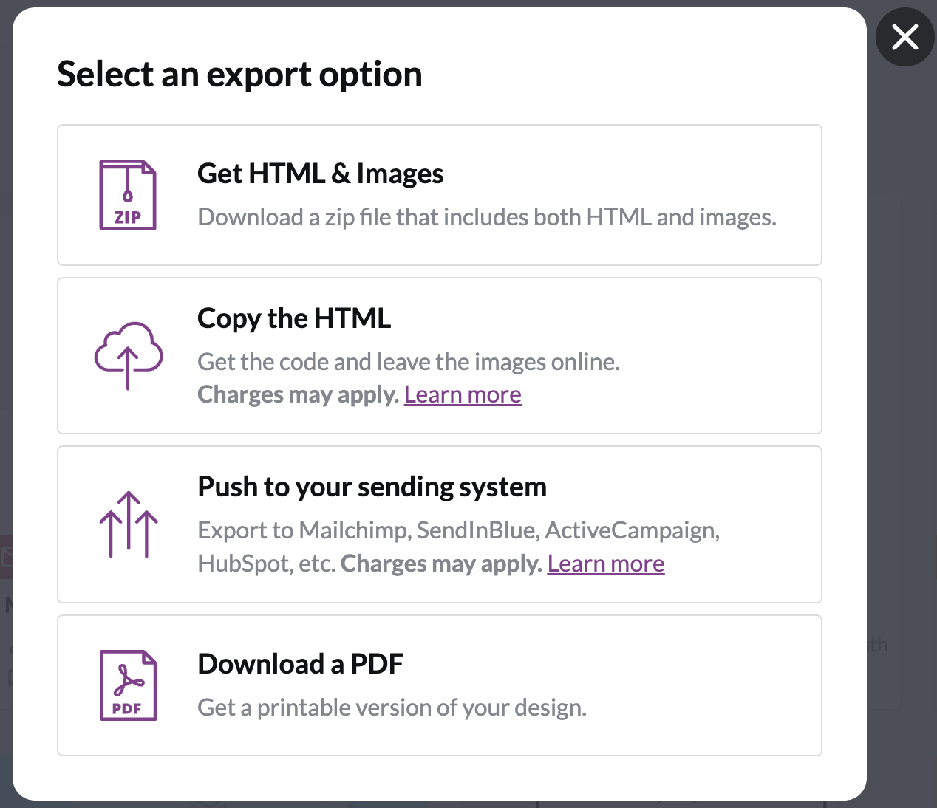Select the "Download a PDF" title
Viewport: 937px width, 808px height.
[300, 664]
